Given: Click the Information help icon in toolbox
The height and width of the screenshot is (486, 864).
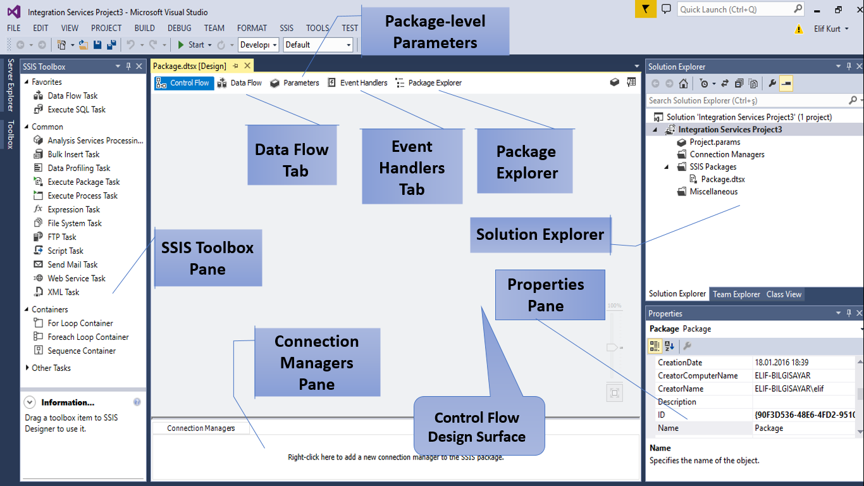Looking at the screenshot, I should pyautogui.click(x=137, y=402).
